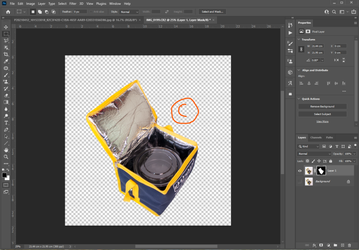Select the Clone Stamp tool
This screenshot has width=359, height=250.
coord(6,82)
